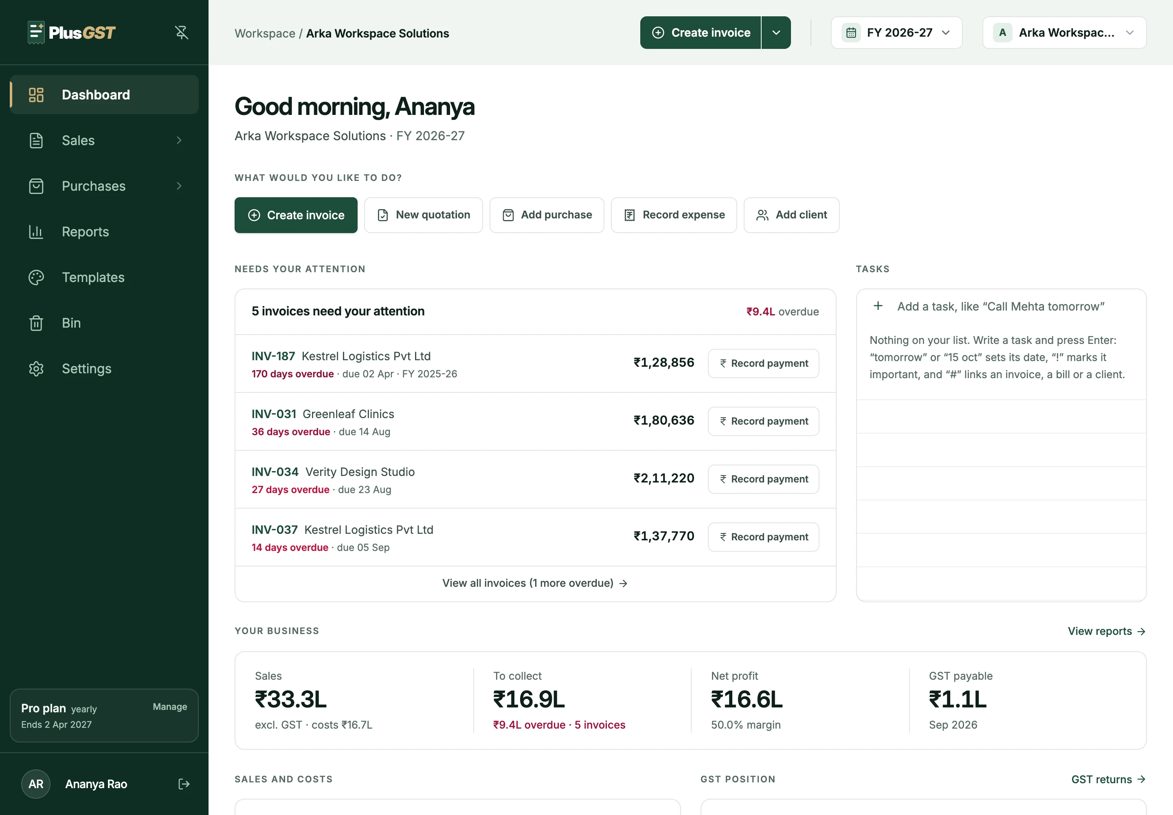Click the Add purchase button
This screenshot has width=1173, height=815.
tap(547, 215)
